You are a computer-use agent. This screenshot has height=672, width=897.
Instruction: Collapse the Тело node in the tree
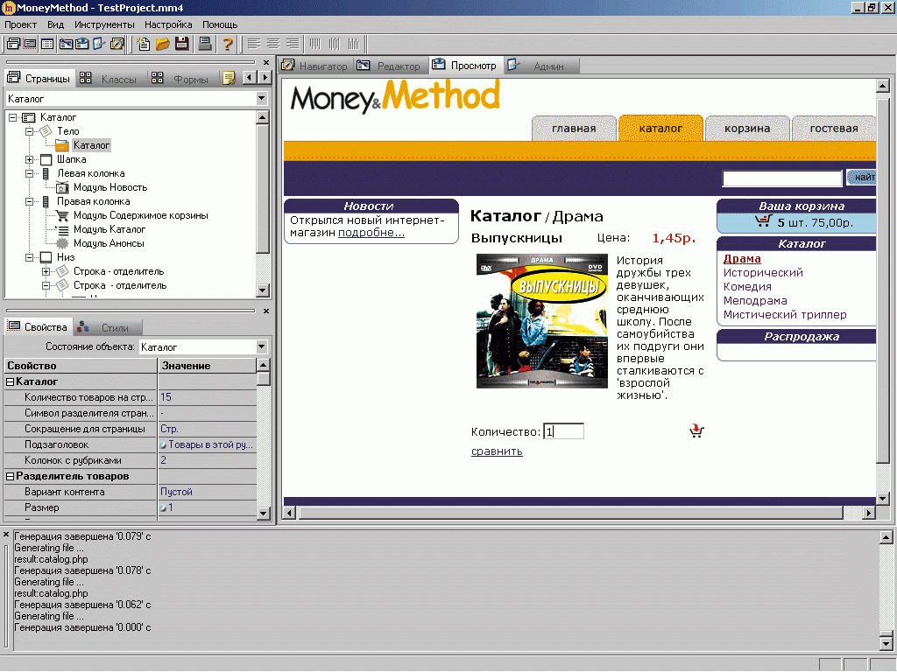29,131
